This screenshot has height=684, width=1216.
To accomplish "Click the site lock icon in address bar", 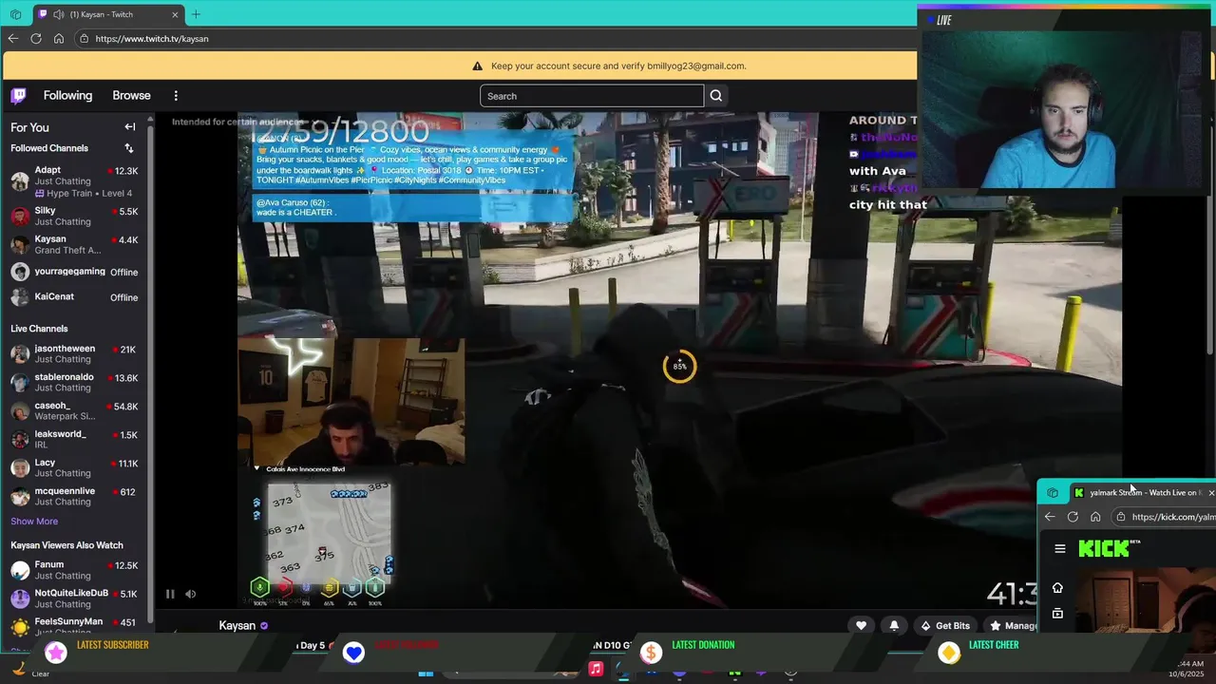I will coord(84,39).
